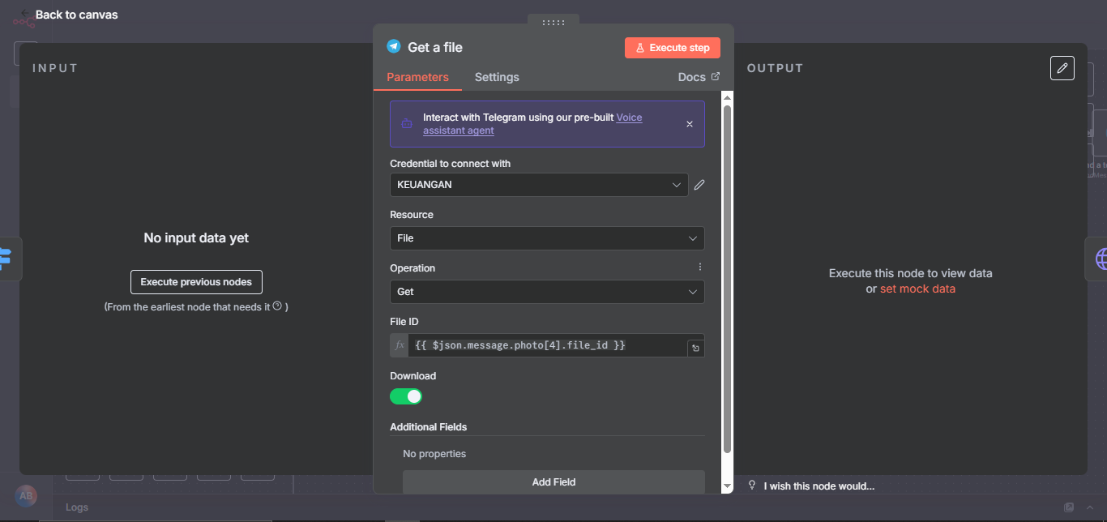Click the lightbulb feedback icon
The image size is (1107, 522).
tap(752, 486)
